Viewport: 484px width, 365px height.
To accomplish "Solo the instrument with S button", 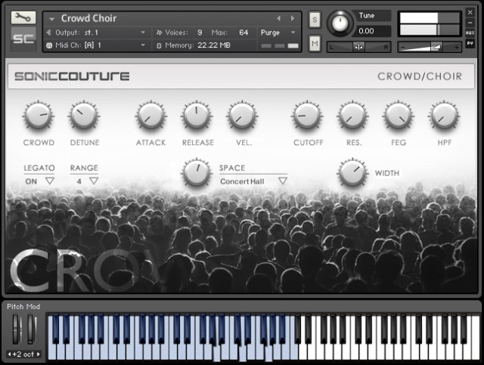I will (315, 18).
